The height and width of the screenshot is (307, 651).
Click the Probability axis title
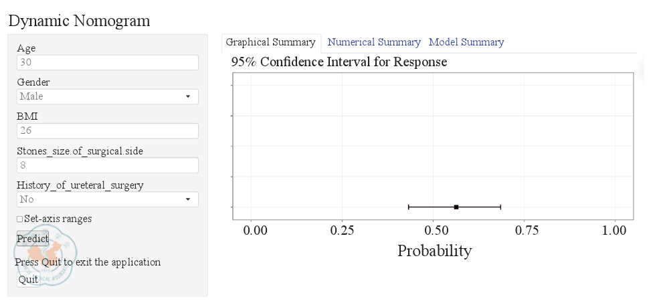point(434,251)
